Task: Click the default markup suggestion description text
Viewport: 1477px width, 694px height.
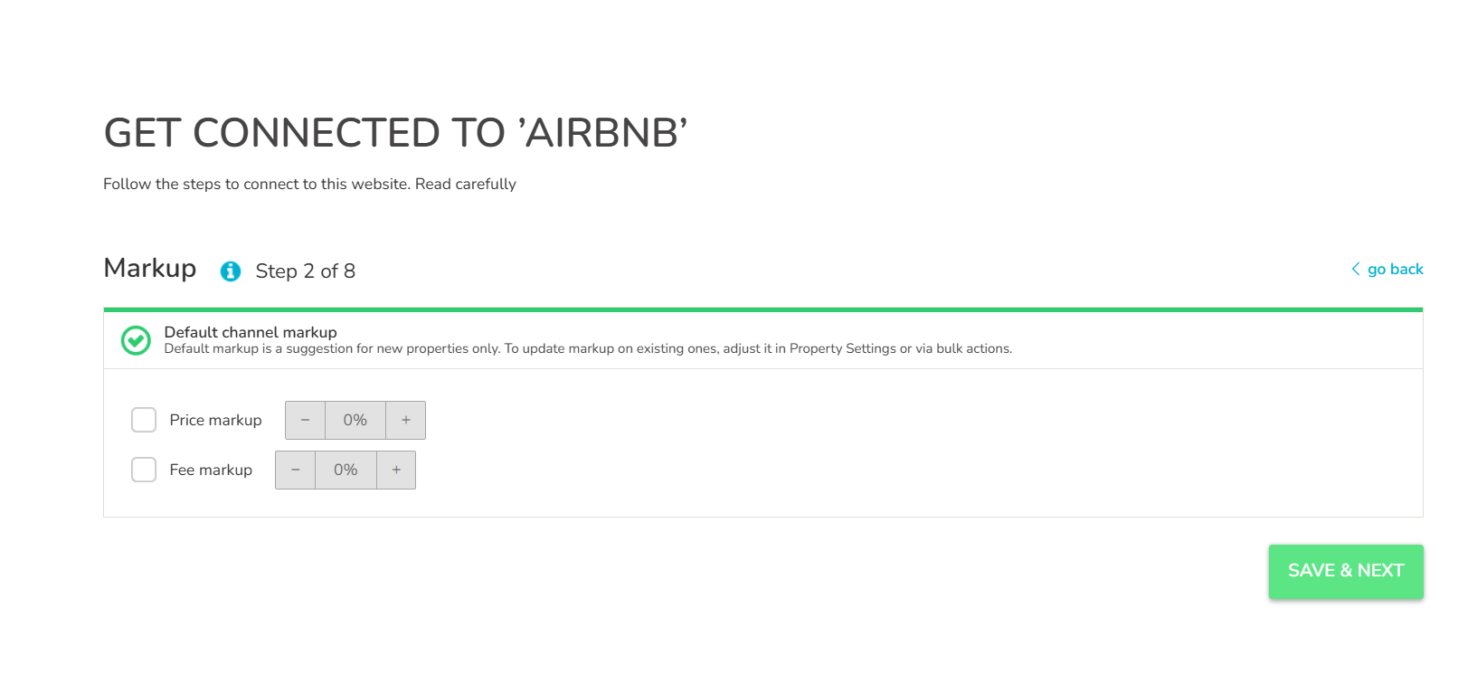Action: pos(588,348)
